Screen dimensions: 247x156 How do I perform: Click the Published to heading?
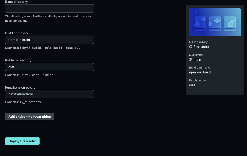[x=198, y=80]
